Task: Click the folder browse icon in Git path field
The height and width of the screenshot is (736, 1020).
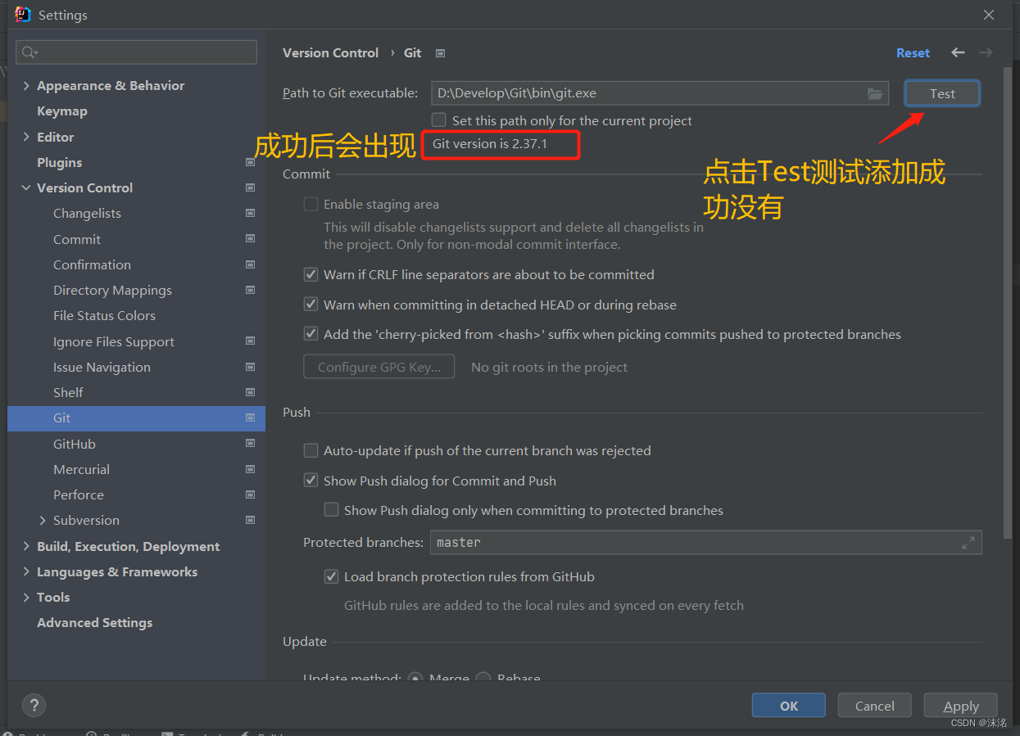Action: [x=875, y=93]
